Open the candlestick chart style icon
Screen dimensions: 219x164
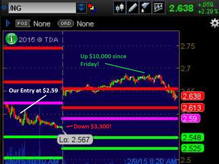119,8
